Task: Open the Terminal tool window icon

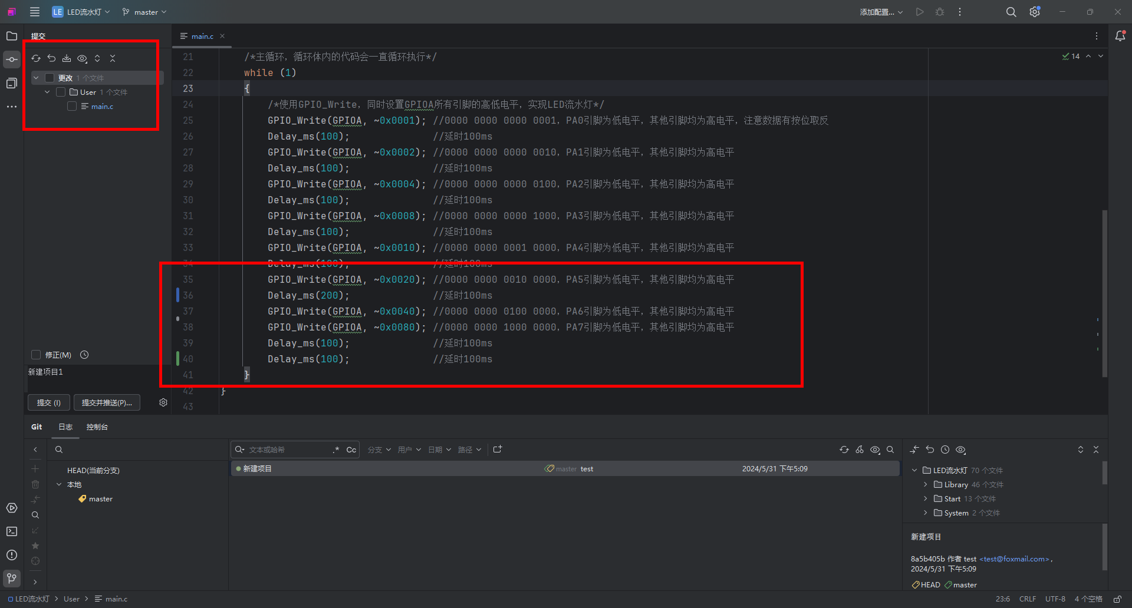Action: coord(12,531)
